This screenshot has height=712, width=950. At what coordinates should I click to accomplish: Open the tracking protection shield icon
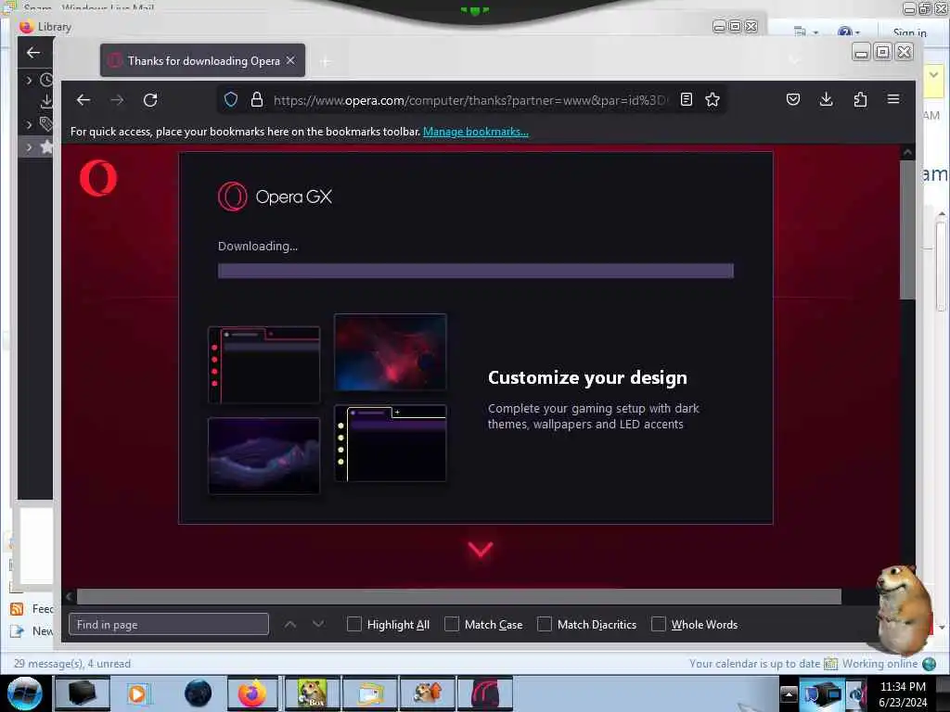click(x=231, y=100)
